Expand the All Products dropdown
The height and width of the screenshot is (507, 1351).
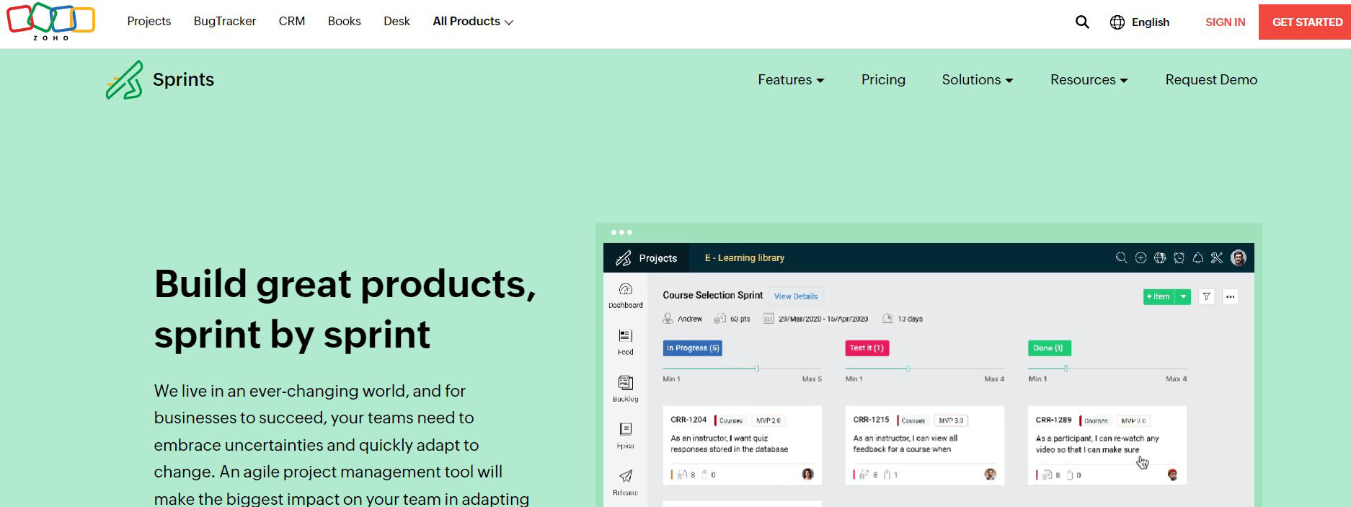pyautogui.click(x=473, y=22)
